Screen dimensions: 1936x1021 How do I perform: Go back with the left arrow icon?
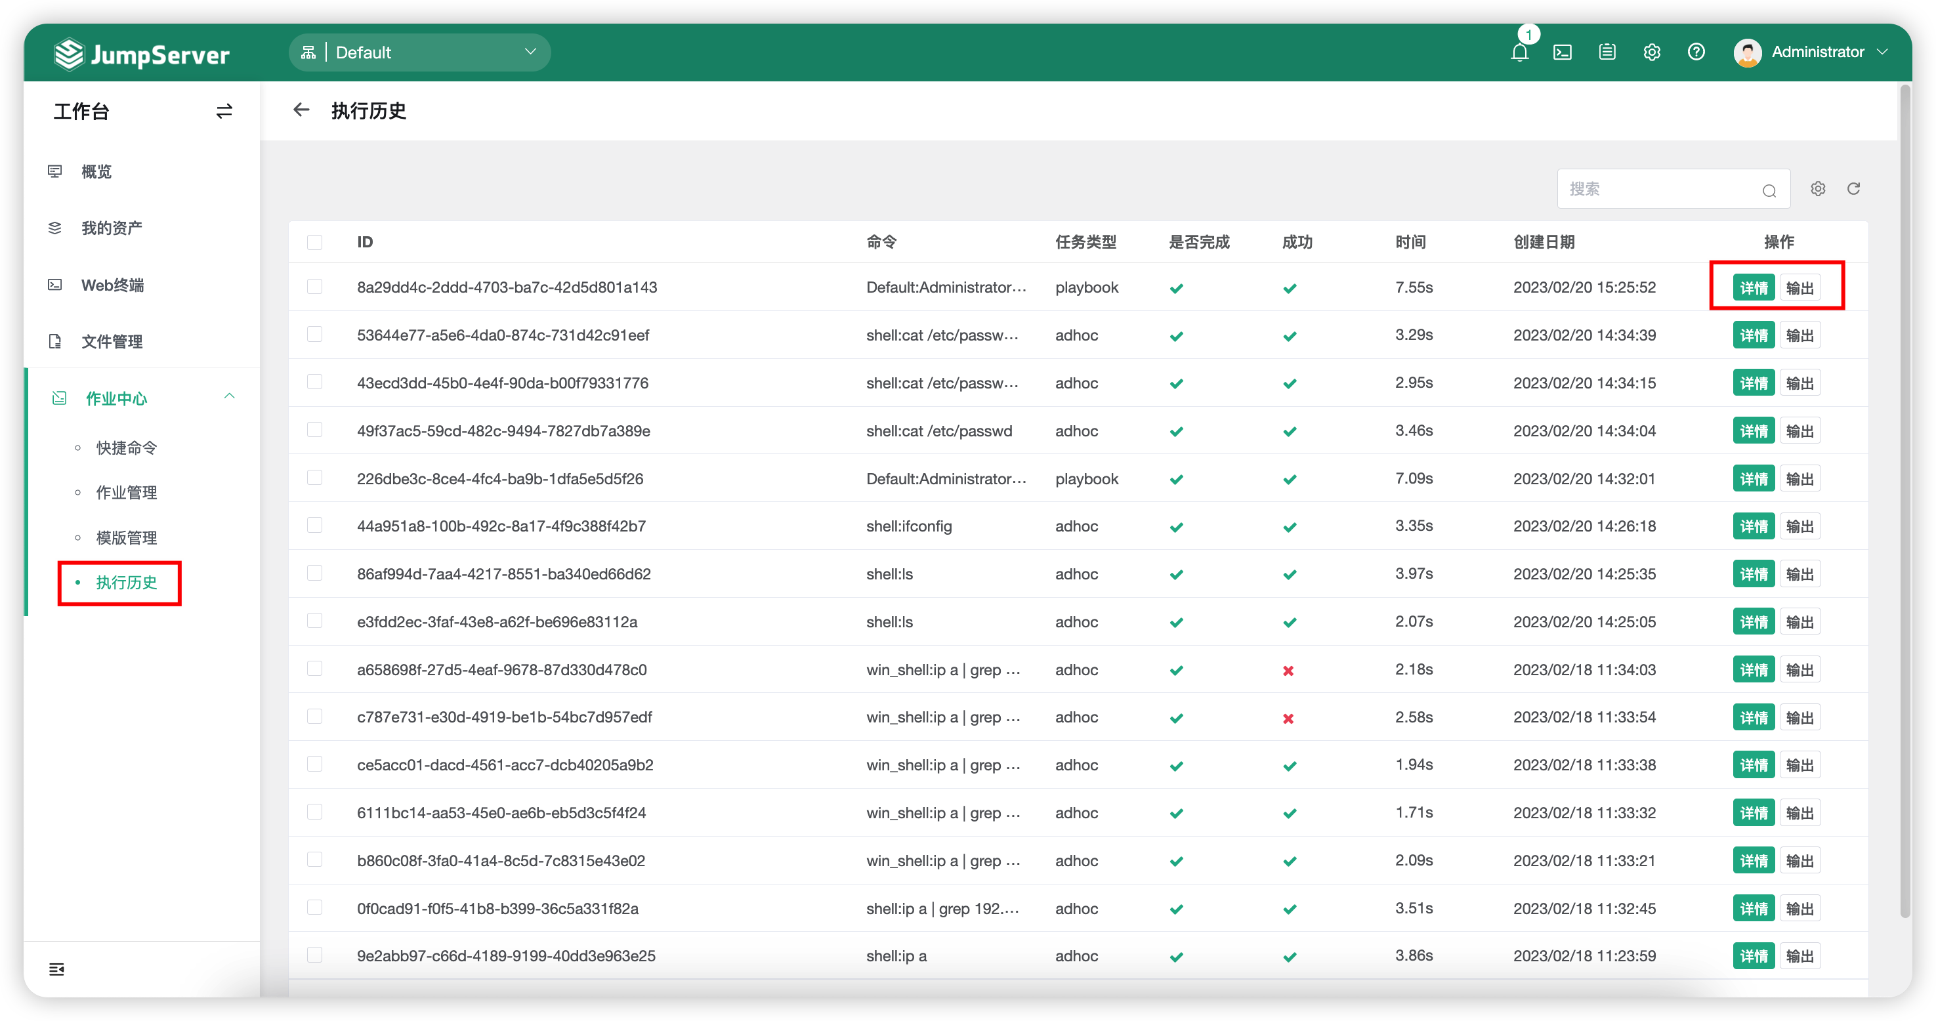(301, 110)
